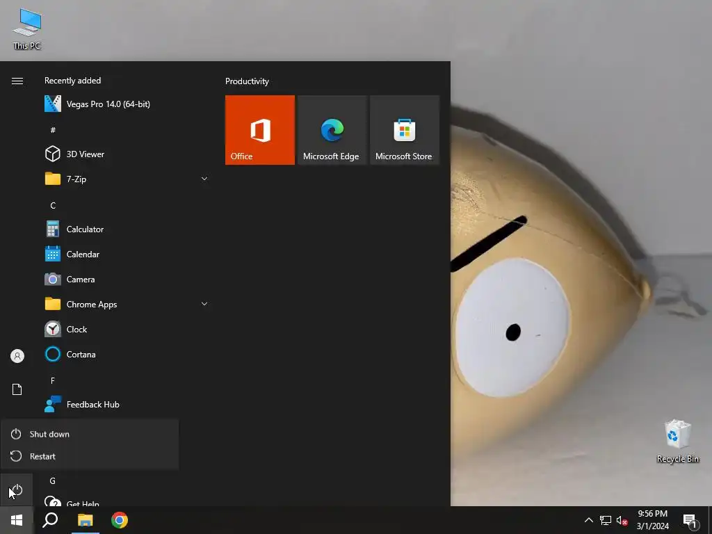Launch Camera app
The height and width of the screenshot is (534, 712).
coord(127,280)
